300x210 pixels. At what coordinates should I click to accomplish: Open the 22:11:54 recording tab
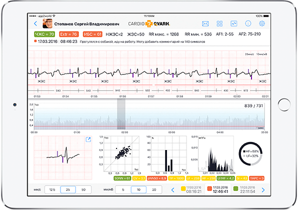244,189
